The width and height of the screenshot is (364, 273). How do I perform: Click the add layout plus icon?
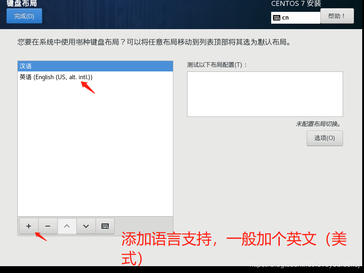coord(28,226)
